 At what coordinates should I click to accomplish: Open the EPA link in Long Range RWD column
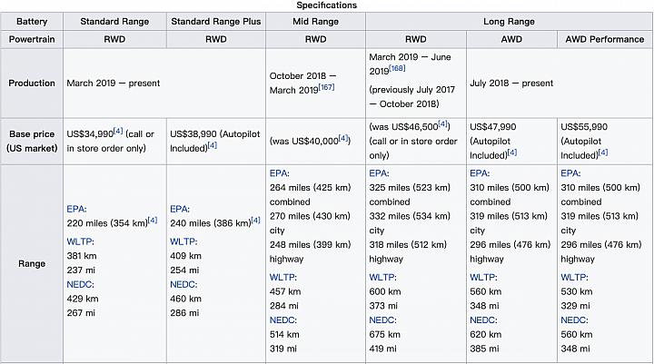pos(378,173)
